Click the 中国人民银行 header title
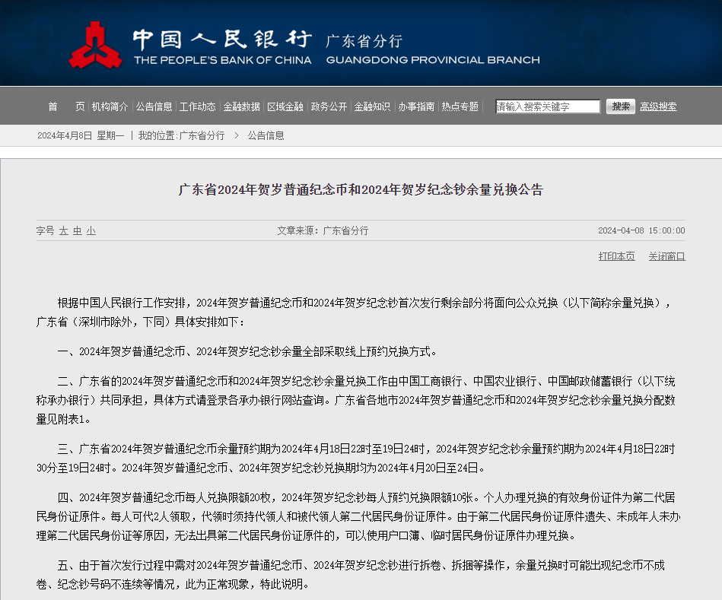Image resolution: width=722 pixels, height=600 pixels. 222,40
